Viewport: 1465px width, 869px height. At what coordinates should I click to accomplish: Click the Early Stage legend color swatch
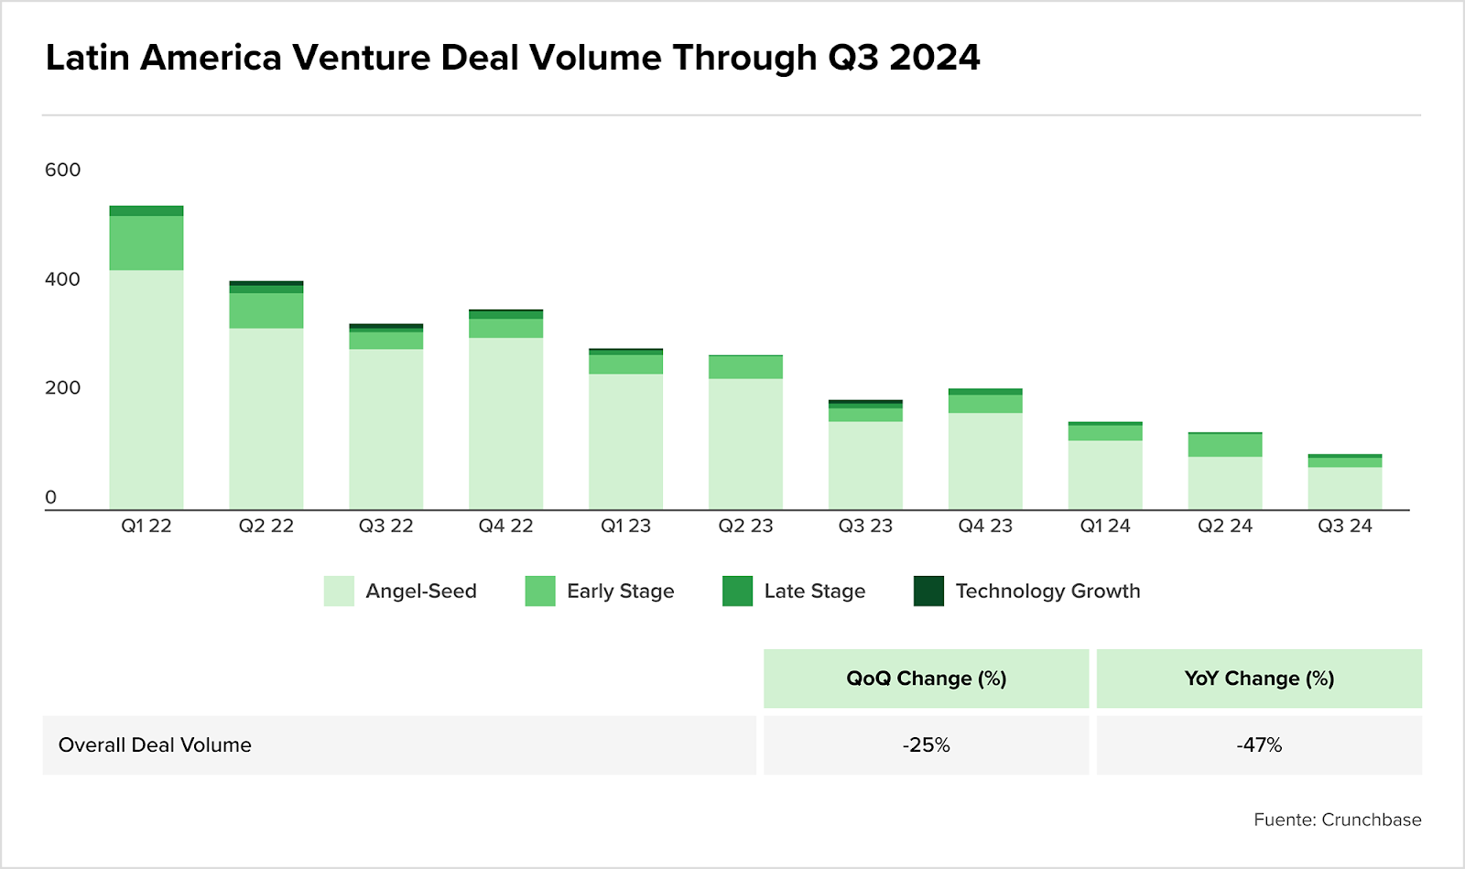(x=540, y=591)
